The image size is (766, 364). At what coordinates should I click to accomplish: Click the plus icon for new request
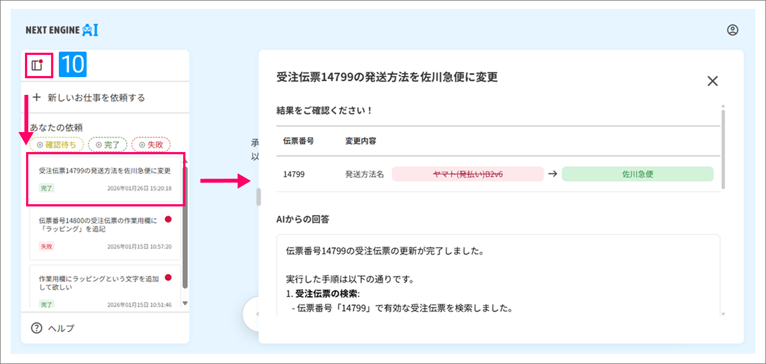[x=37, y=98]
